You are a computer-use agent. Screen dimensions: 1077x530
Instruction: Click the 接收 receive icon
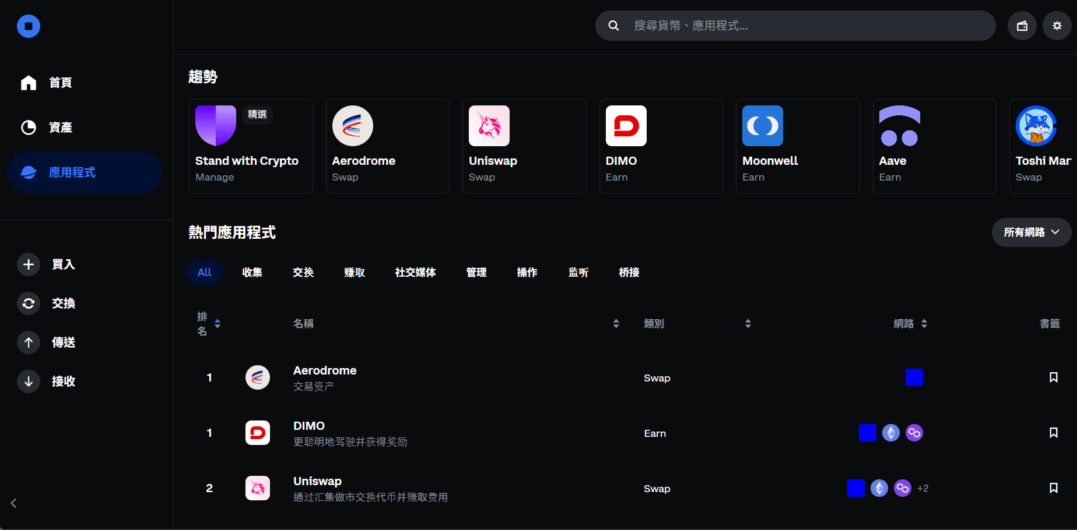tap(28, 381)
